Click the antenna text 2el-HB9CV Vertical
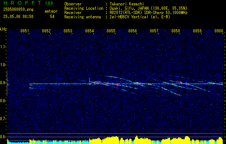This screenshot has width=226, height=144. click(x=129, y=17)
